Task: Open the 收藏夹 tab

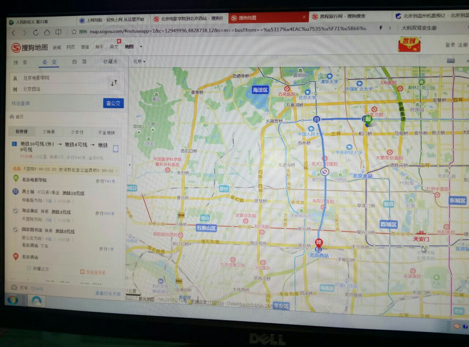Action: point(110,61)
